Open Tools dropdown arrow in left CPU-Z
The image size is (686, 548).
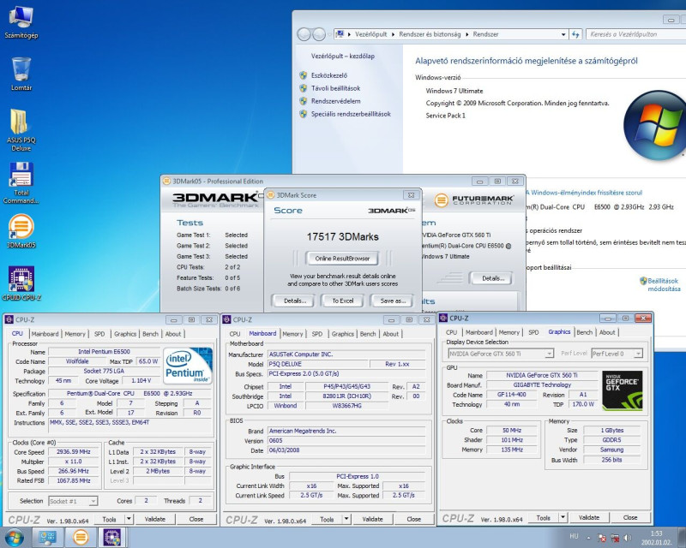129,519
